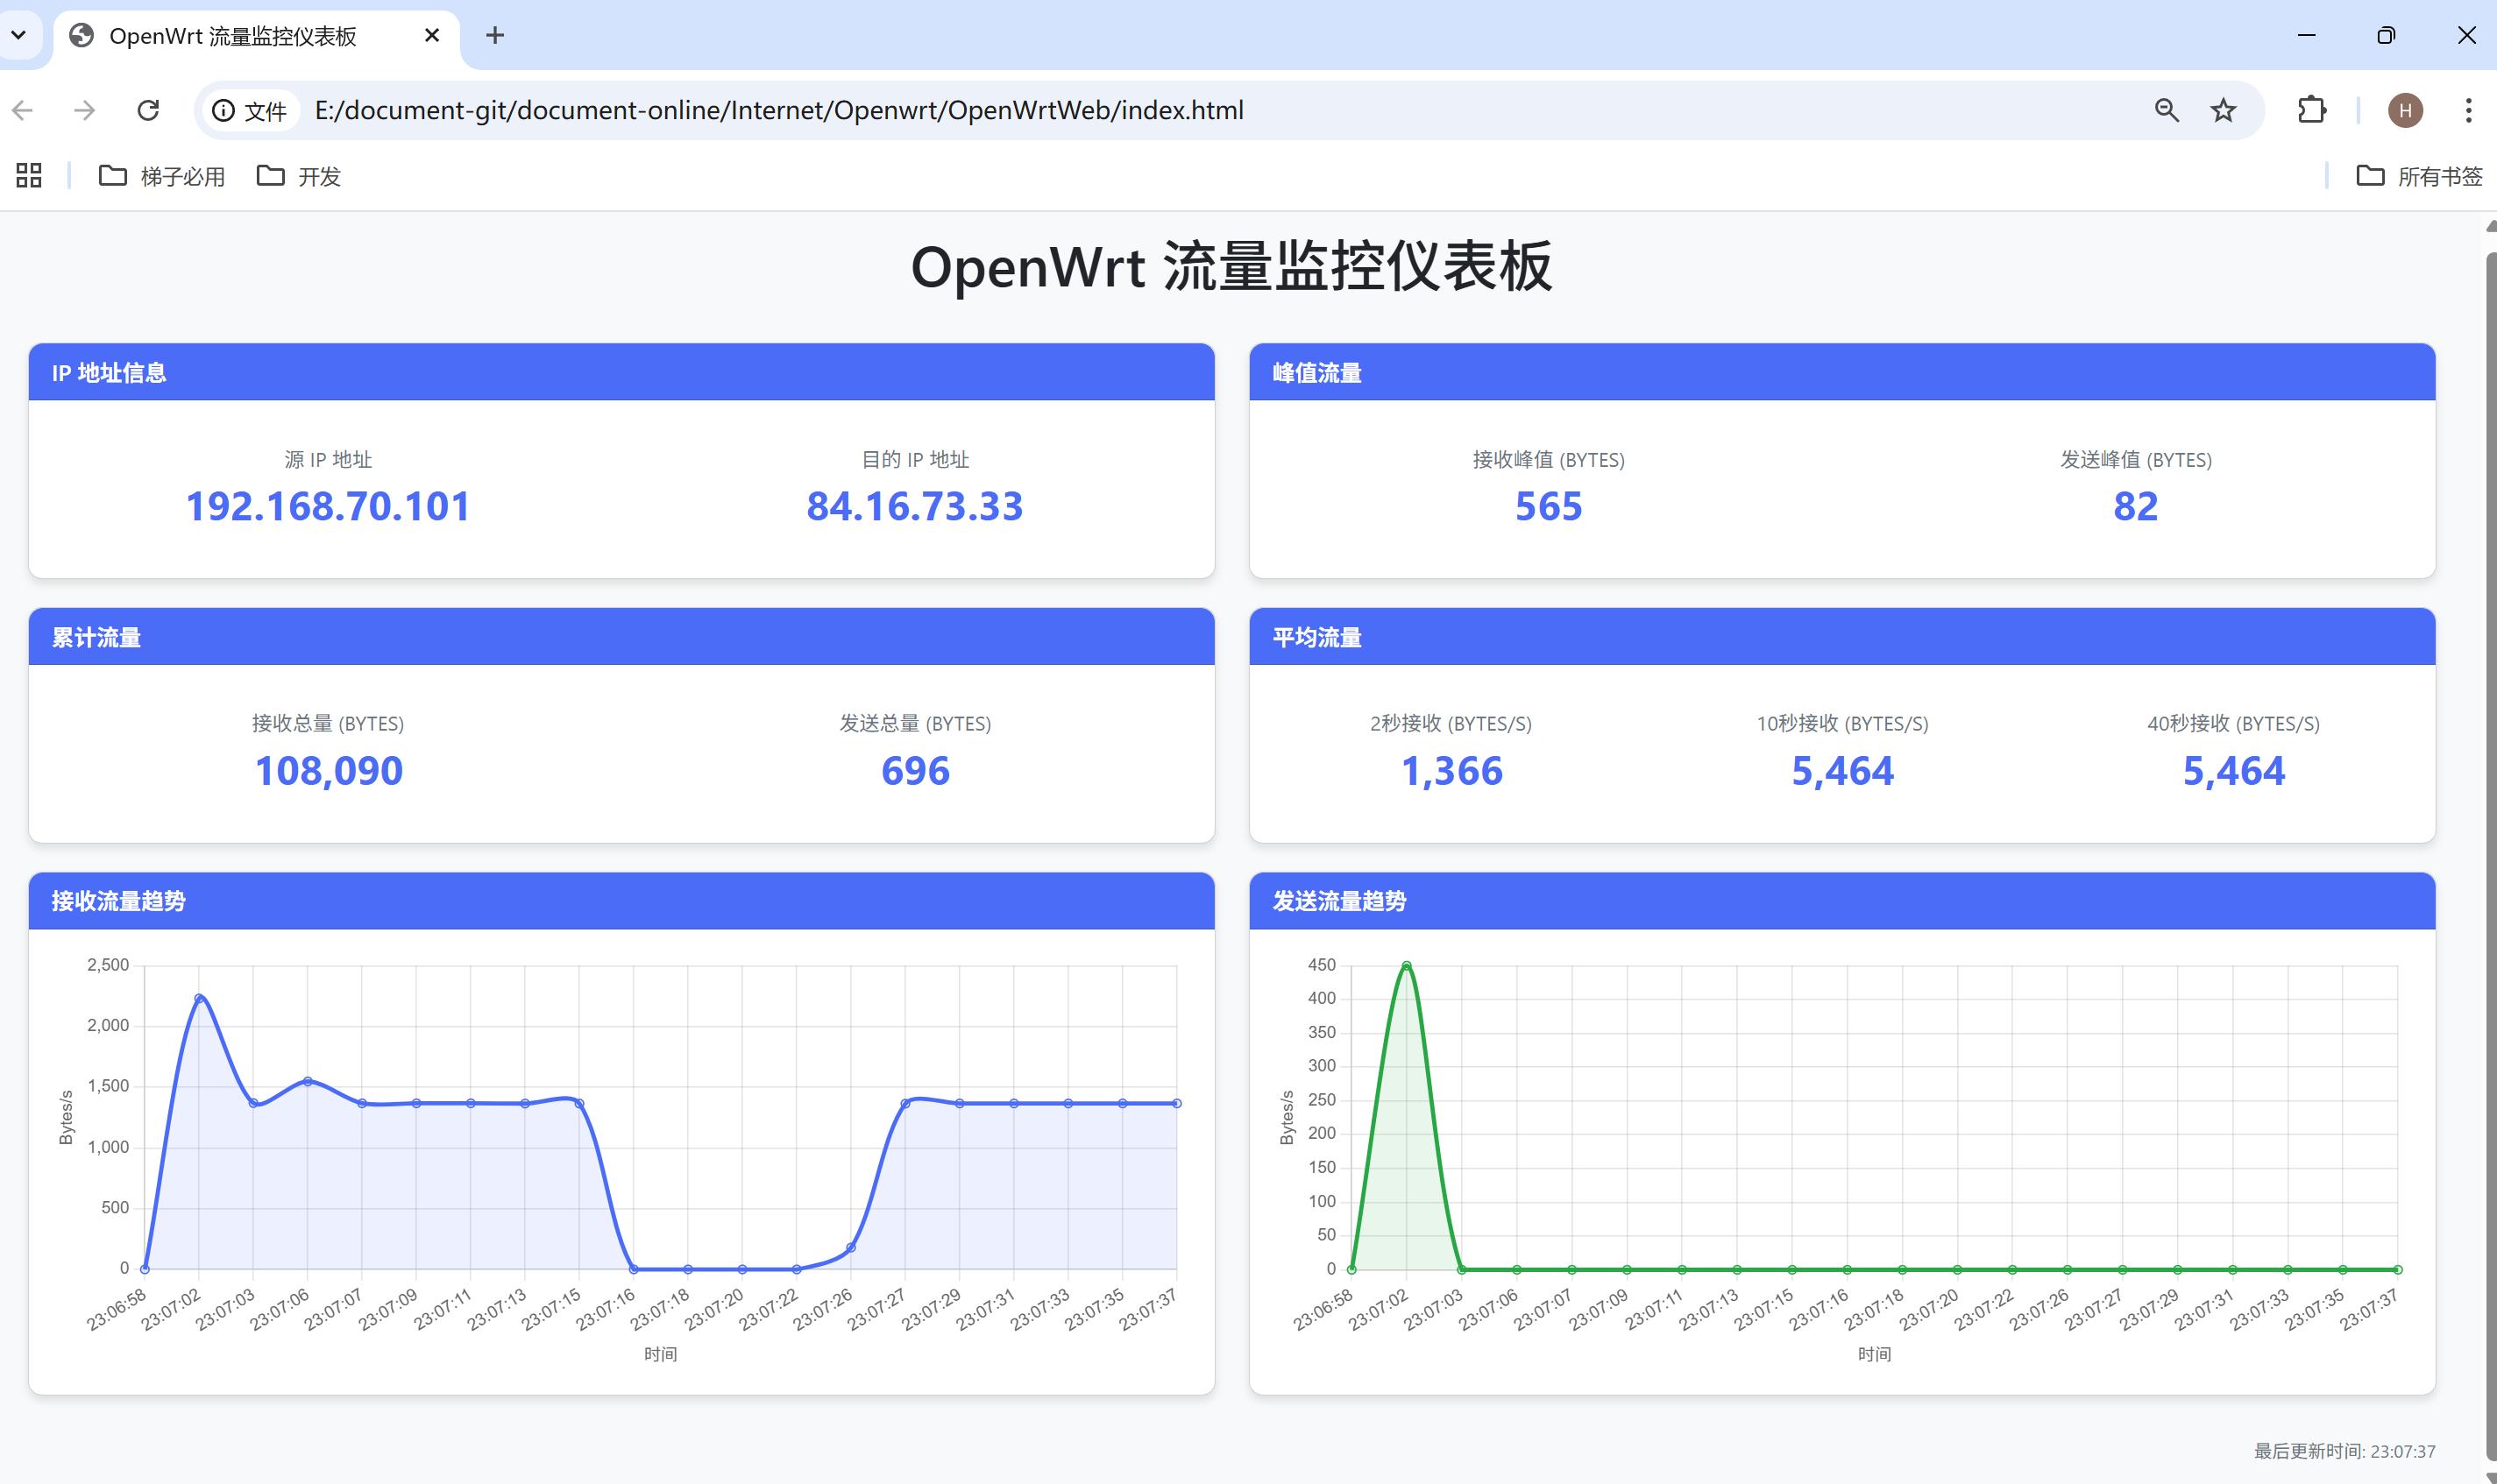
Task: Expand the tab search chevron
Action: [x=19, y=35]
